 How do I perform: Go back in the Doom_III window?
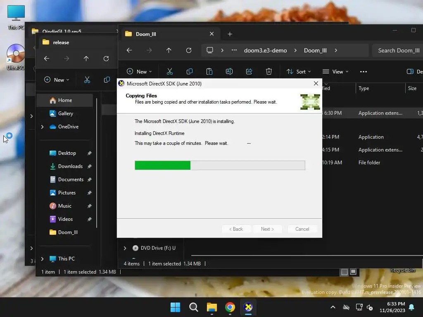[129, 50]
